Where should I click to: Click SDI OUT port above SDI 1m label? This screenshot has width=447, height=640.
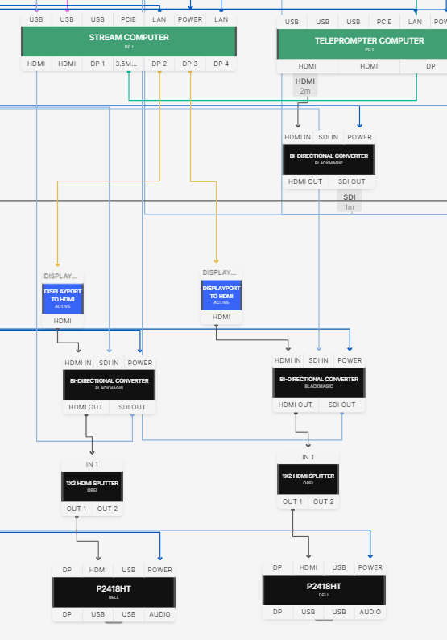pos(352,181)
